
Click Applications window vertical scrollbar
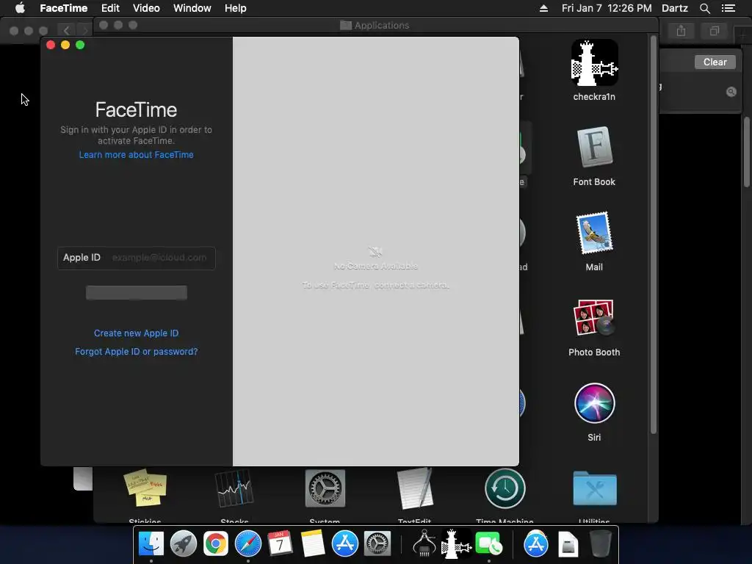pos(653,235)
